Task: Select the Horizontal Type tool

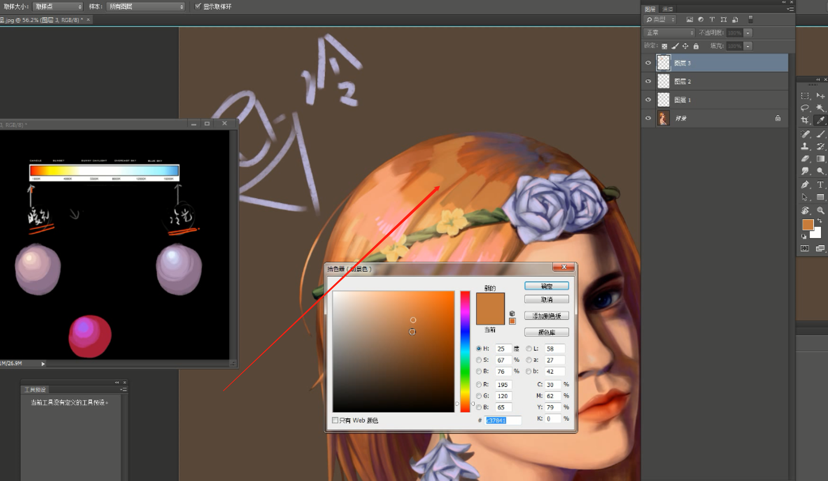Action: tap(820, 185)
